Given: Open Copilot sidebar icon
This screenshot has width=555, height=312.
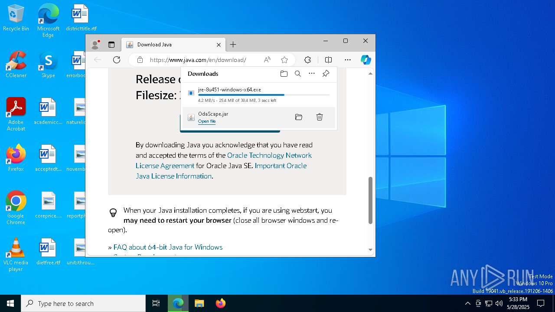Looking at the screenshot, I should coord(366,60).
